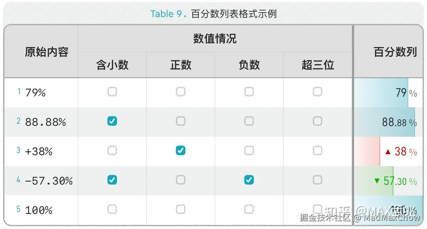Check 超三位 checkbox in 79% row
This screenshot has width=427, height=229.
pos(318,92)
